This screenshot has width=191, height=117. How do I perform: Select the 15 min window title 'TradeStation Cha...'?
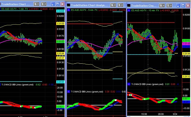144,5
